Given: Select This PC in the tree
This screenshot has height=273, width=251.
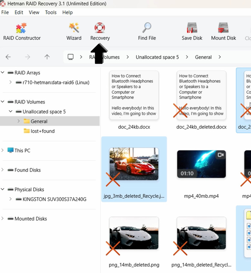Looking at the screenshot, I should [x=22, y=150].
